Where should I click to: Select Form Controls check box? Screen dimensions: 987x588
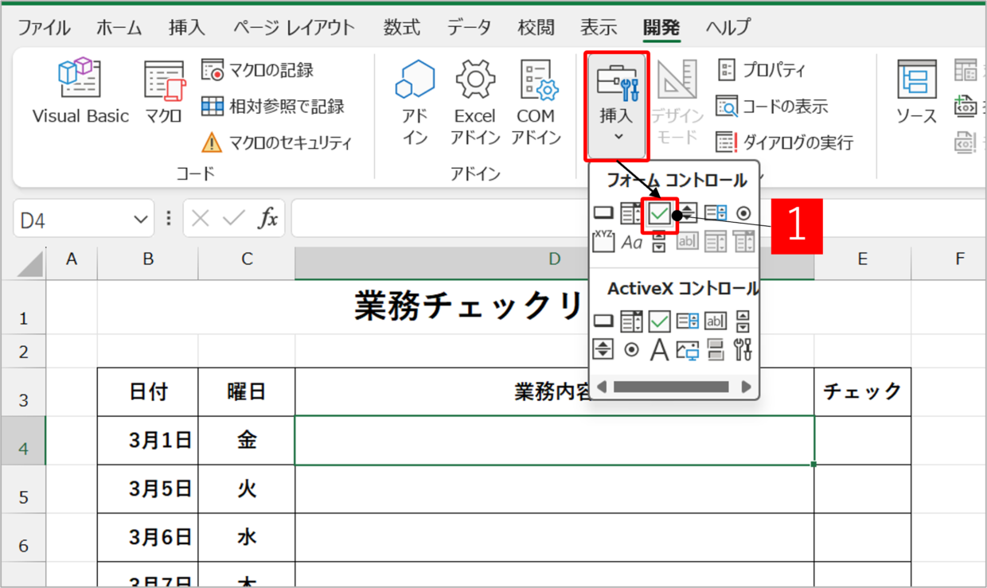659,213
